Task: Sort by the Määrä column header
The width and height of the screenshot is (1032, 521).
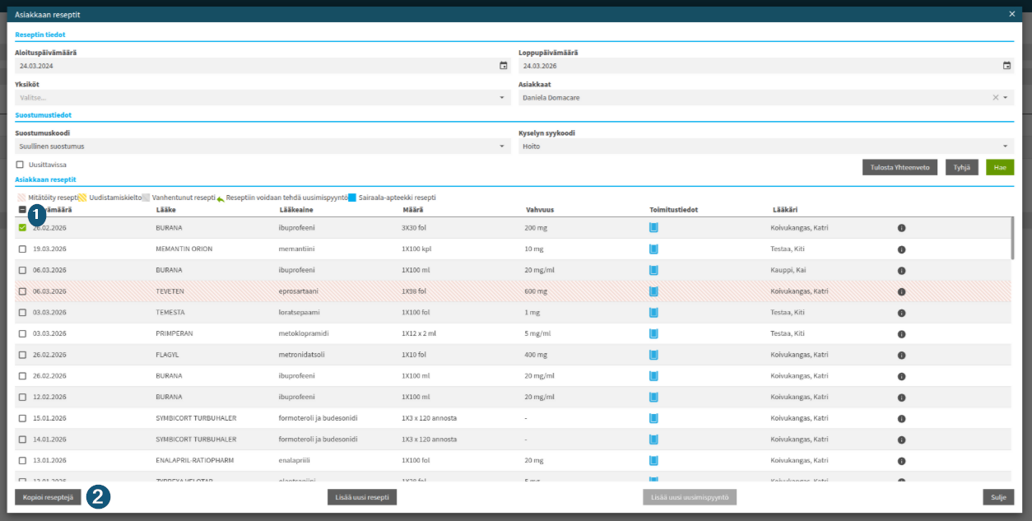Action: pos(412,210)
